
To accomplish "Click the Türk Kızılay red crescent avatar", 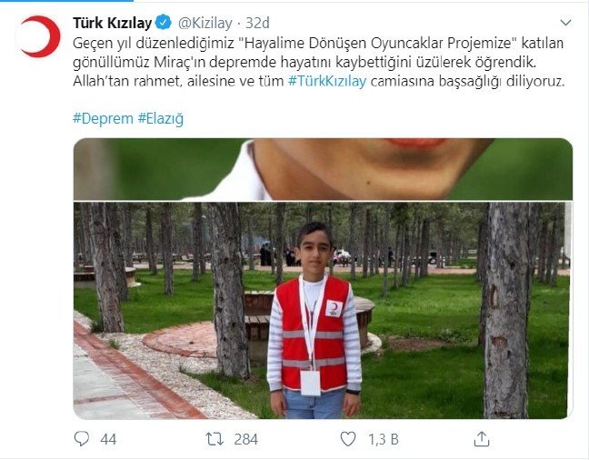I will (39, 37).
